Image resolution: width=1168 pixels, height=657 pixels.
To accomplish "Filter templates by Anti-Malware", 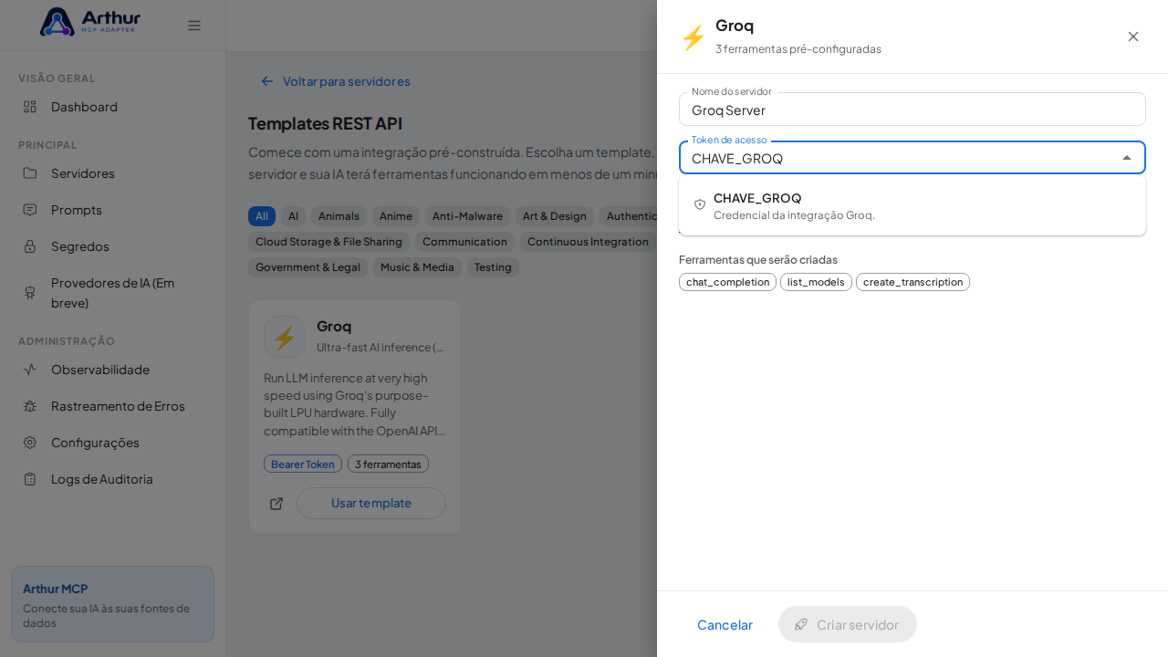I will 467,216.
